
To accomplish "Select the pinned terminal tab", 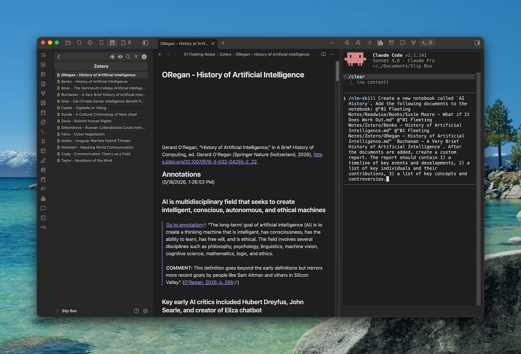I will [x=427, y=43].
